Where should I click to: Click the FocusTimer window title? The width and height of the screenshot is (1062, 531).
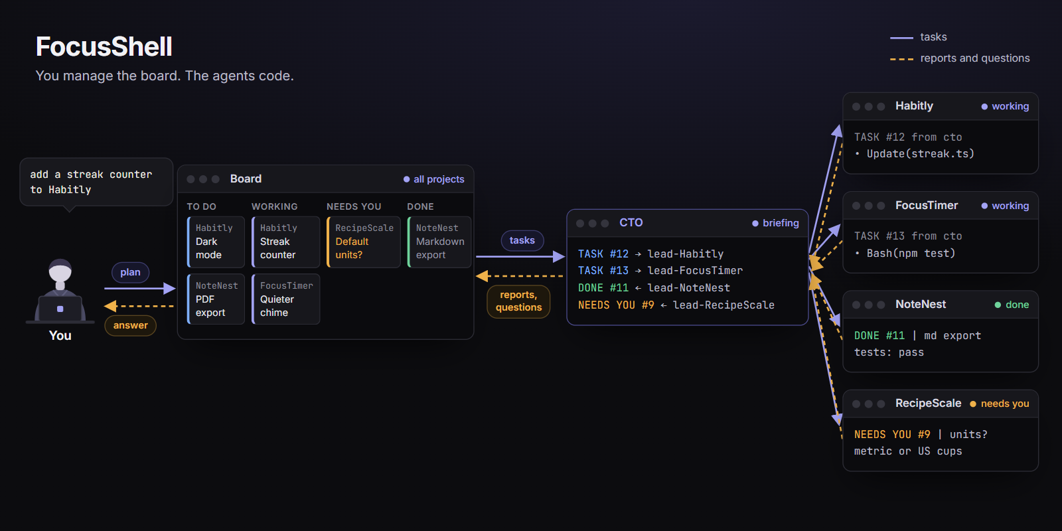[926, 206]
